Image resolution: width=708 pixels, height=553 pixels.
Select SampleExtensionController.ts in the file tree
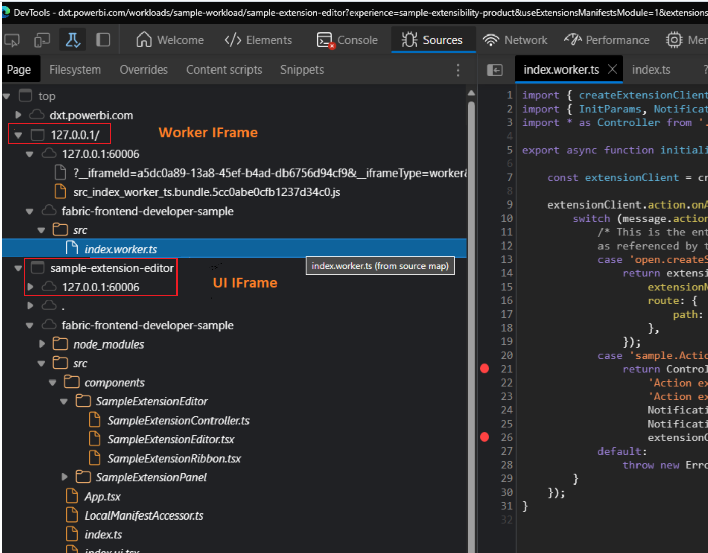pos(179,420)
